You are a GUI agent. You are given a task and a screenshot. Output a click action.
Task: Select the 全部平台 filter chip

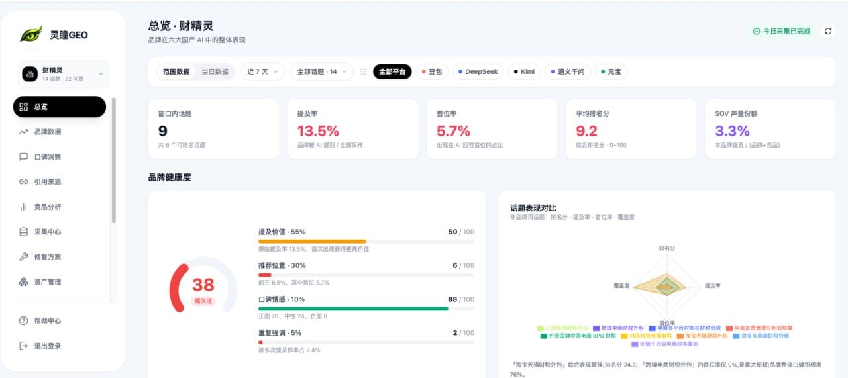(x=392, y=71)
